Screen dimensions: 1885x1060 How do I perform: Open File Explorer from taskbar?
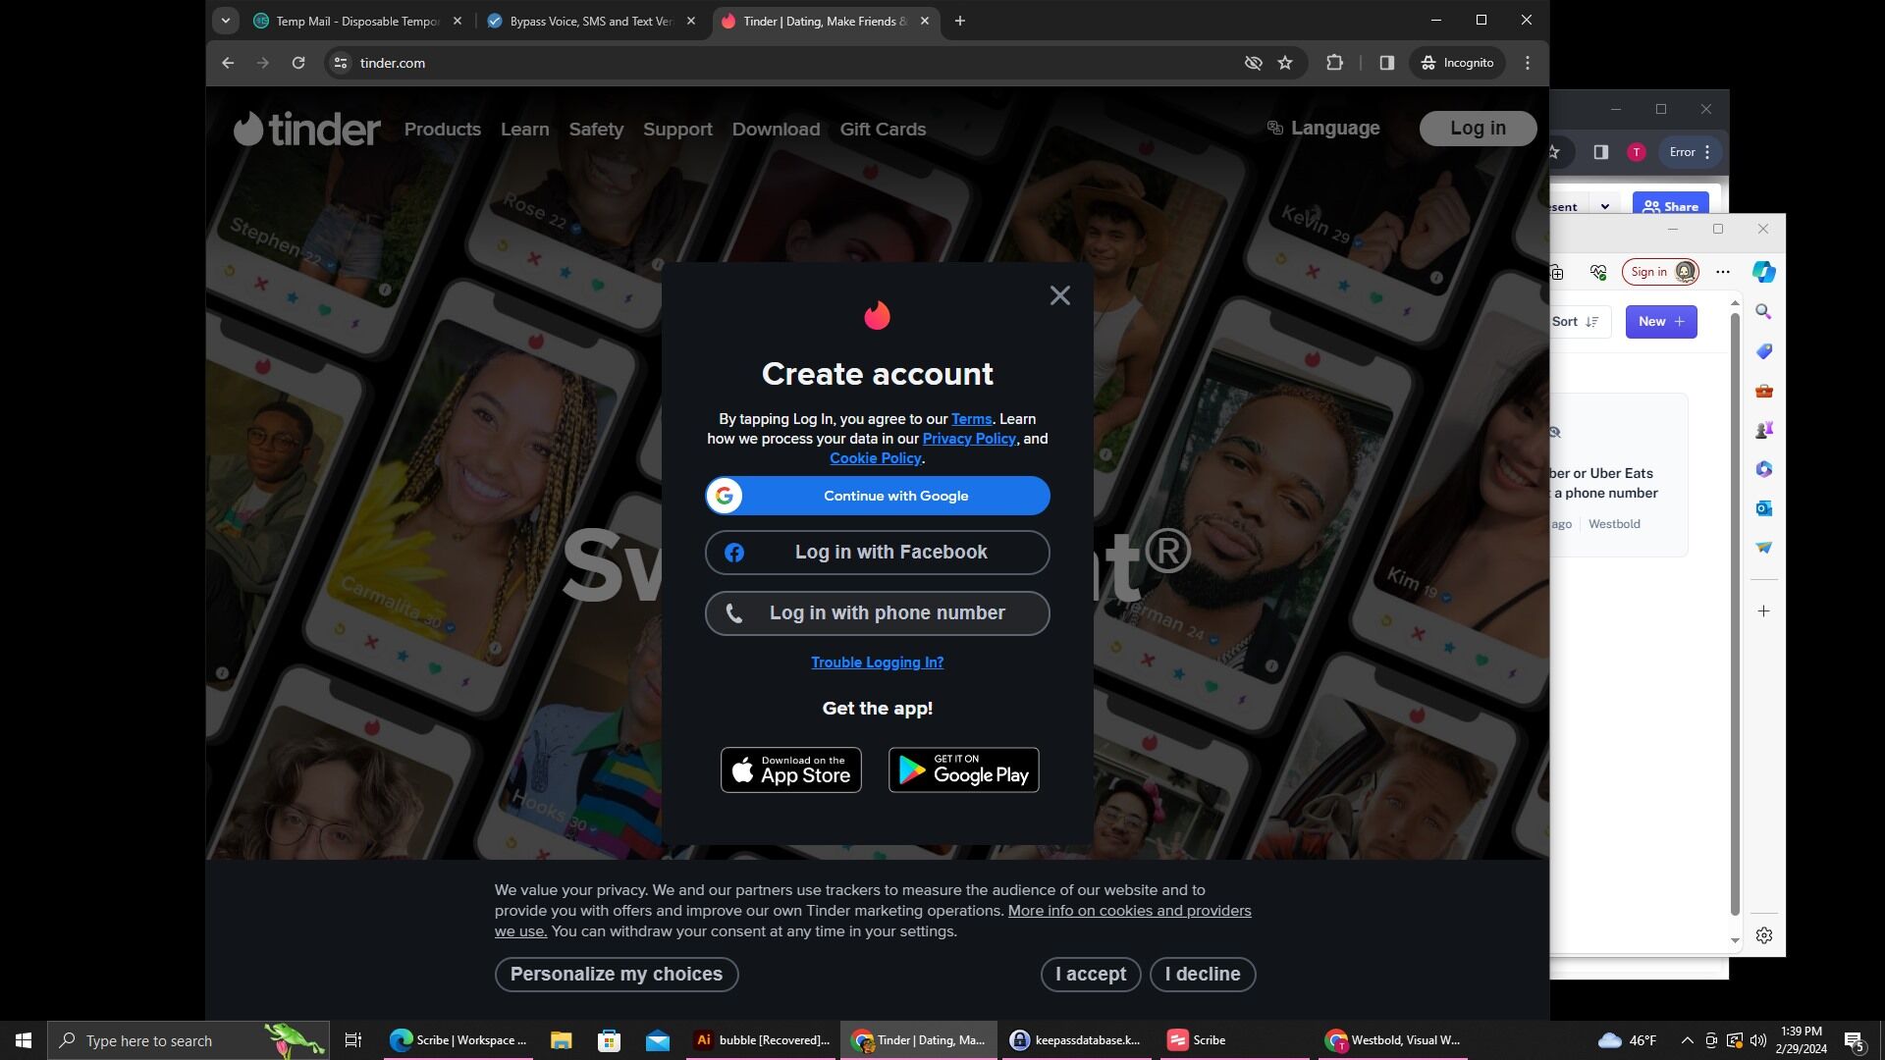[561, 1040]
